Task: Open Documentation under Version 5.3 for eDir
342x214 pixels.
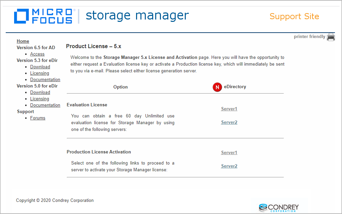Action: tap(45, 79)
